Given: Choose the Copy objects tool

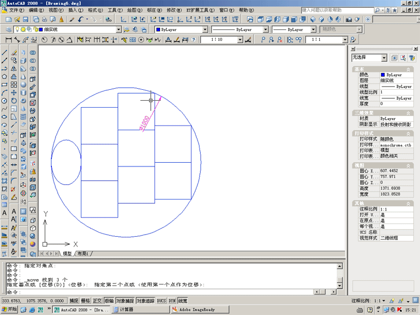Looking at the screenshot, I should coord(14,60).
